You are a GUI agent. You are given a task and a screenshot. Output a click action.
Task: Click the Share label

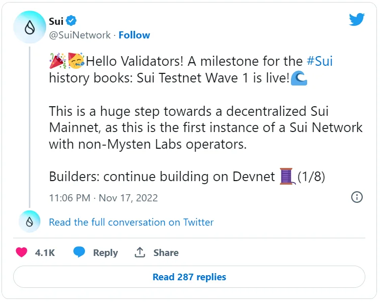click(x=166, y=252)
